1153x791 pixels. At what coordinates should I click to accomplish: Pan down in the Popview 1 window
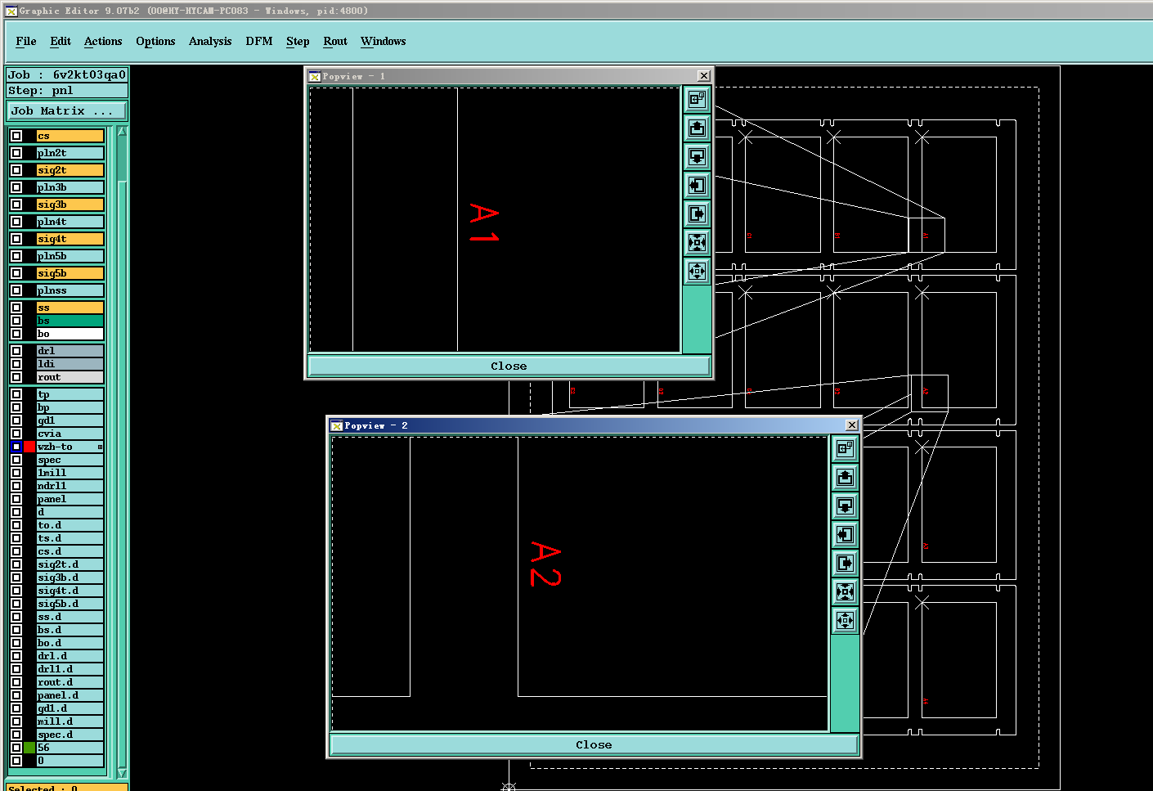point(697,156)
